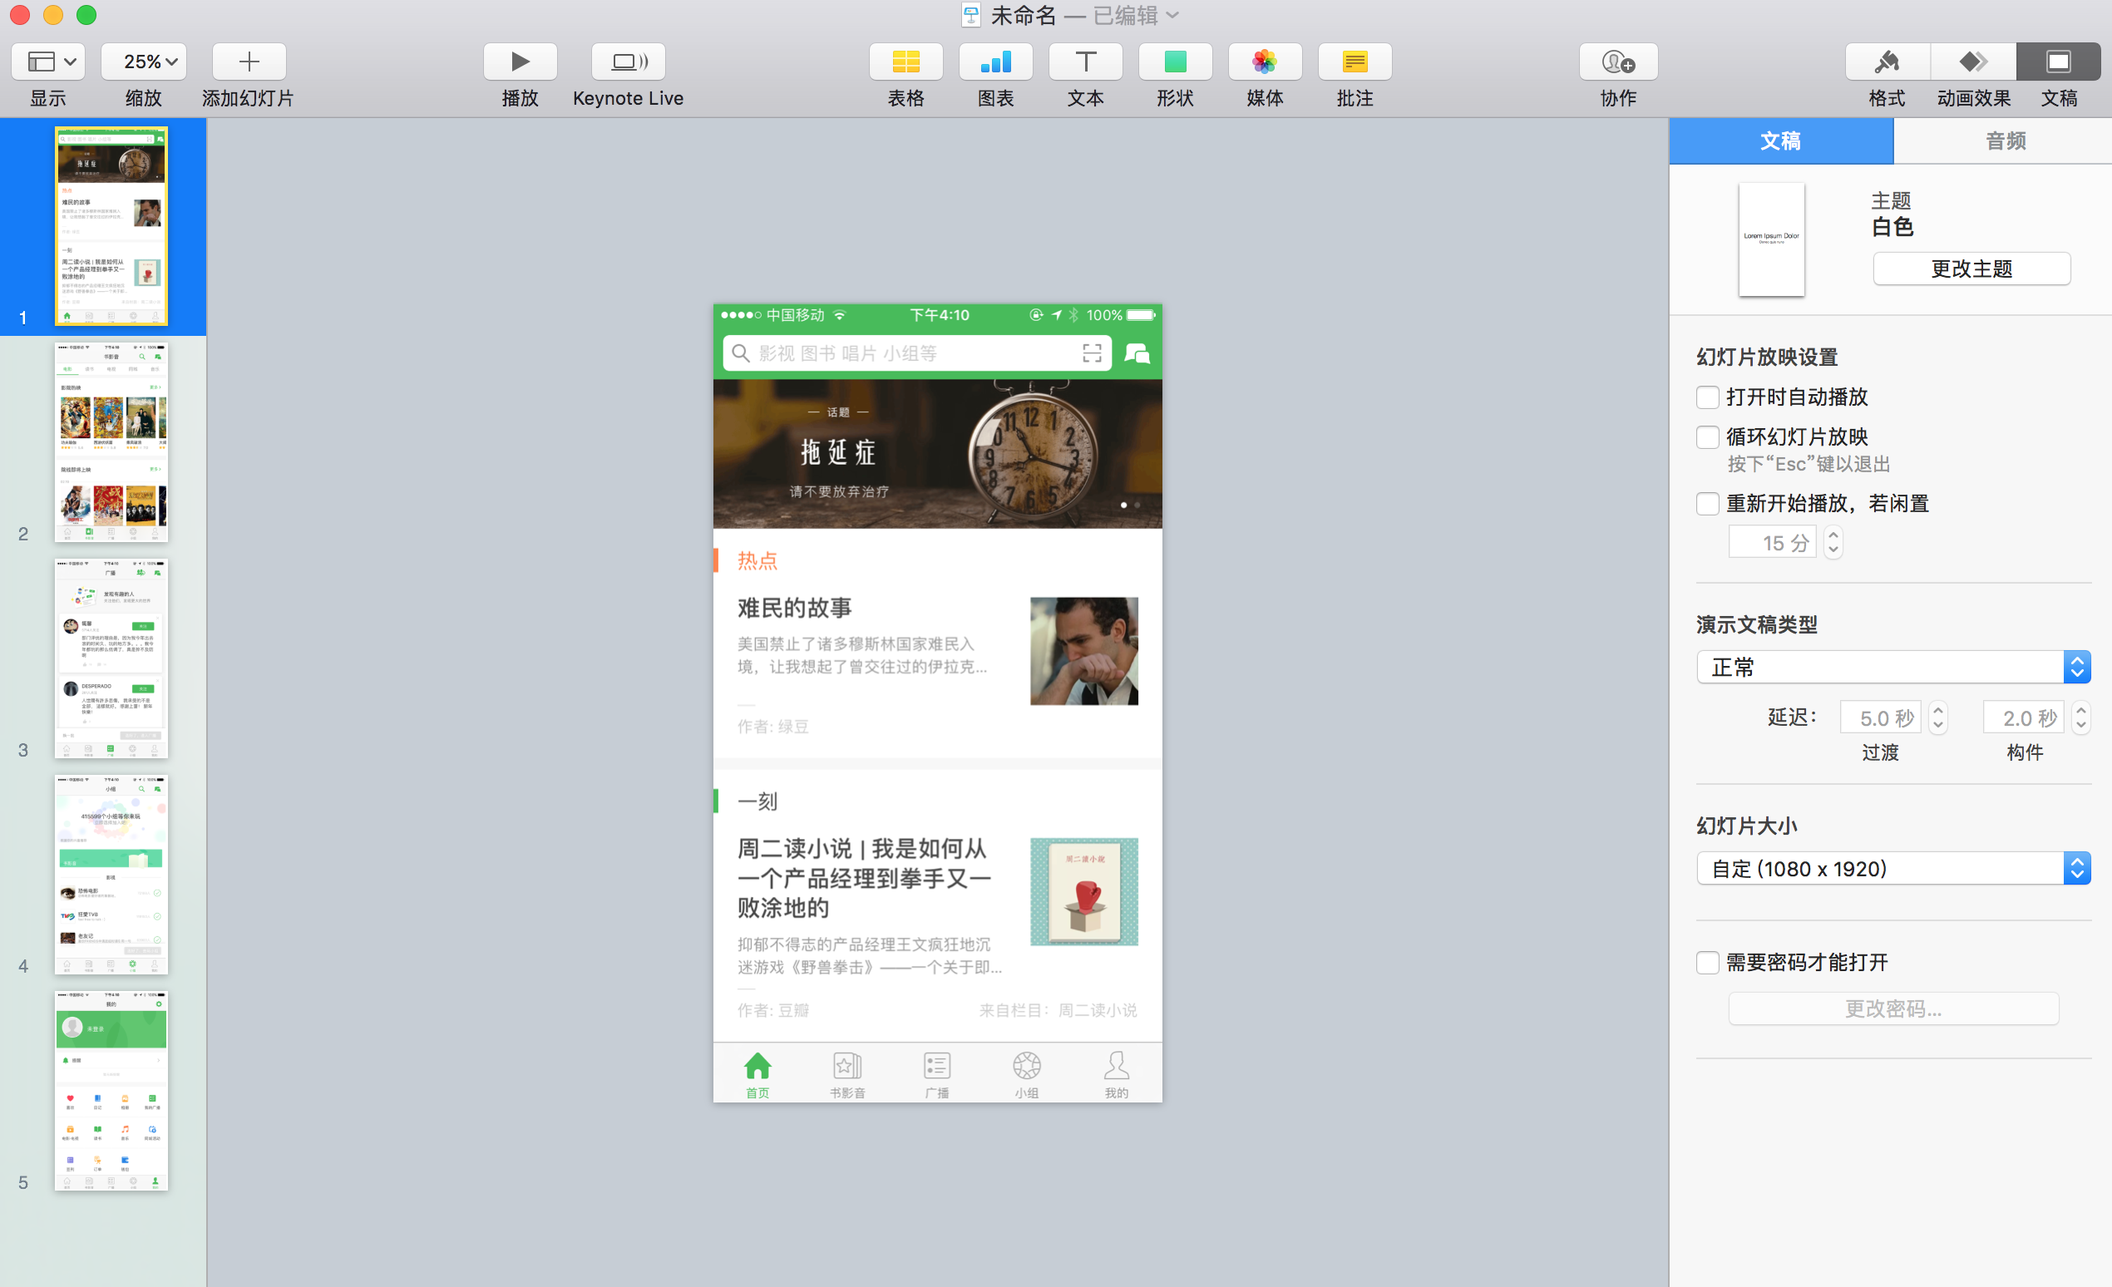Screen dimensions: 2112x1287
Task: Click the idle time 15 分 stepper arrows
Action: (1833, 542)
